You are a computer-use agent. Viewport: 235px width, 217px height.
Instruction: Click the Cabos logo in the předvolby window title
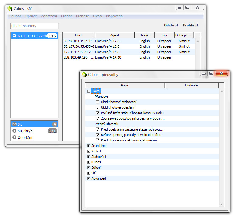point(84,75)
